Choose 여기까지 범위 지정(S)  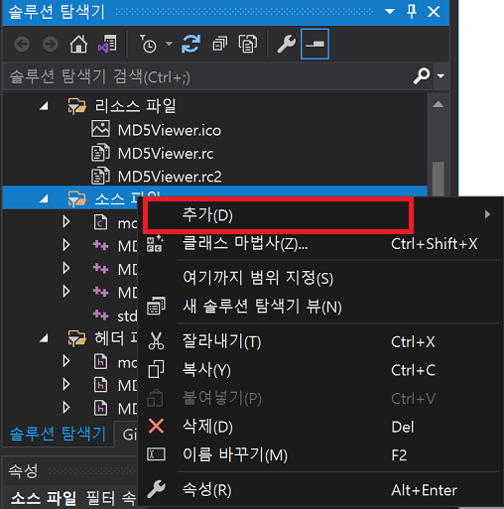click(x=320, y=278)
